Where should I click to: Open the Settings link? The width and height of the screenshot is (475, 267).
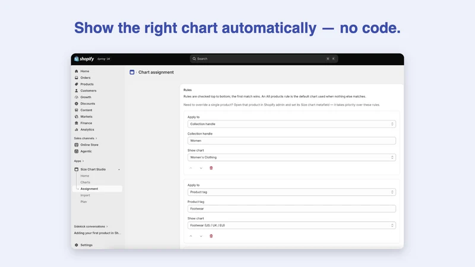point(86,245)
